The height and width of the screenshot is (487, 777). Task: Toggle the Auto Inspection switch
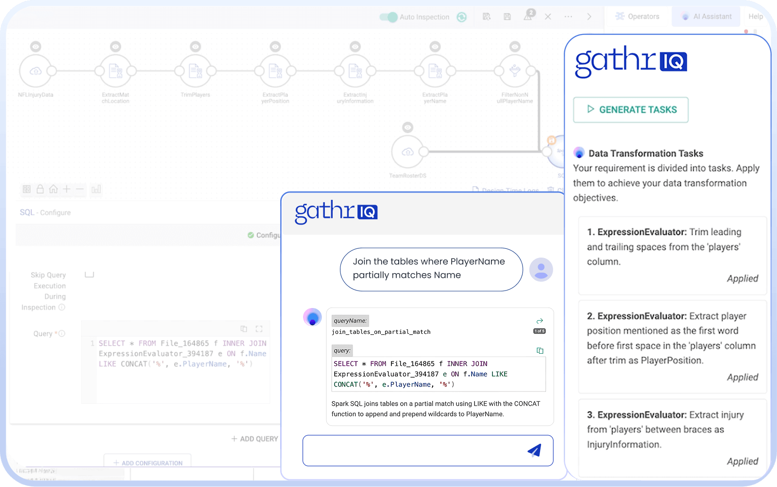coord(388,17)
